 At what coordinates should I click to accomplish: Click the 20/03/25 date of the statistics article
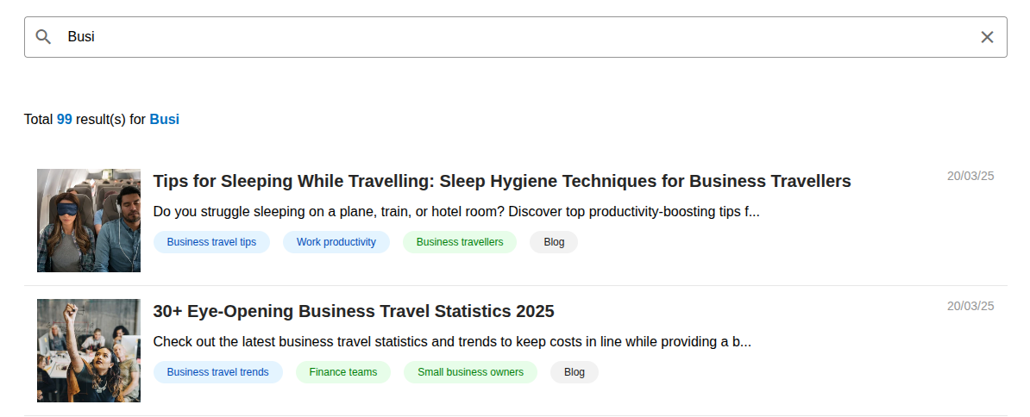[970, 306]
